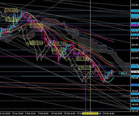Click the 24 Feb 16:00 time axis label
The width and height of the screenshot is (139, 116).
tap(108, 114)
